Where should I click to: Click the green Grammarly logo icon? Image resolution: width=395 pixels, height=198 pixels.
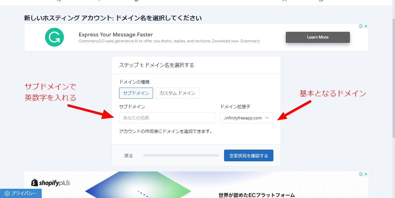click(x=54, y=37)
